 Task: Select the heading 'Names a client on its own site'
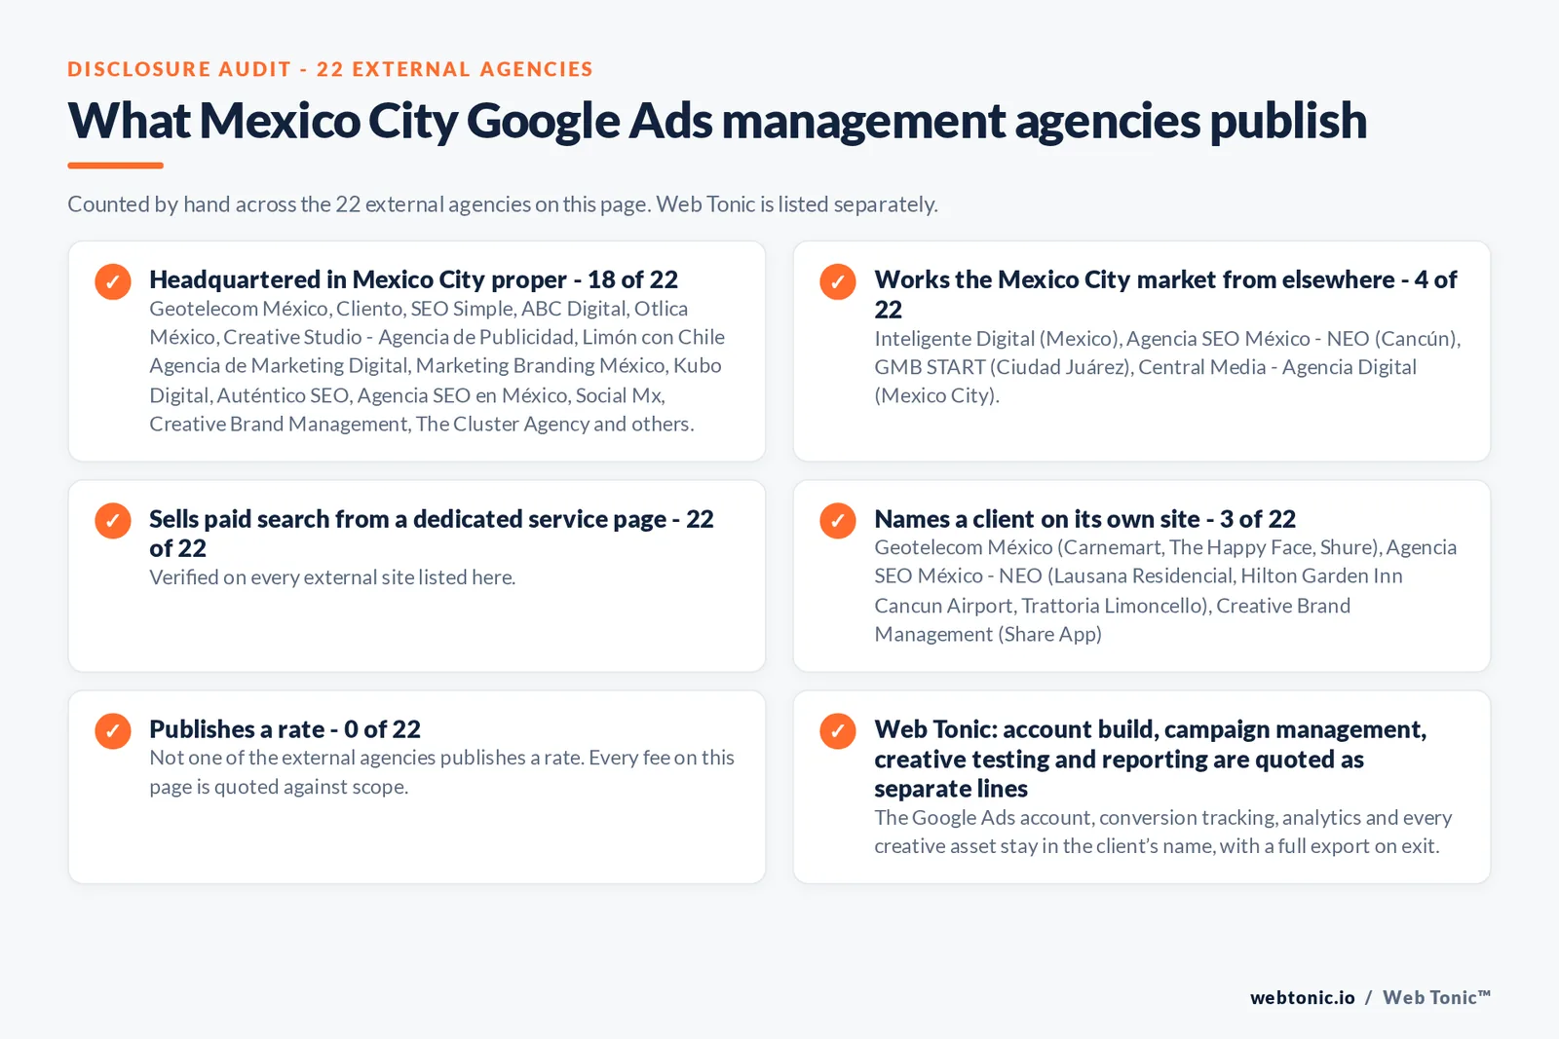pyautogui.click(x=1084, y=519)
